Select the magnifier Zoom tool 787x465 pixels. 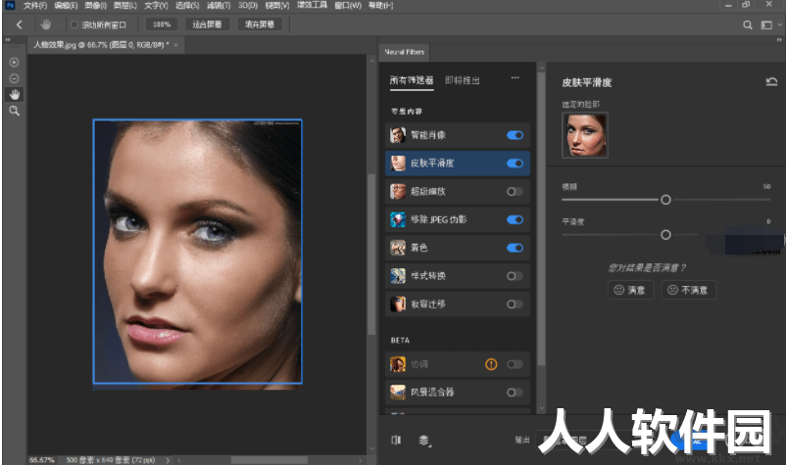pos(14,111)
